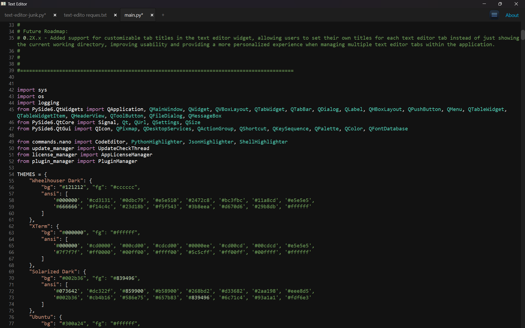Click 'PythonHighlighter' on line 49
Screen dimensions: 525x328
click(157, 142)
